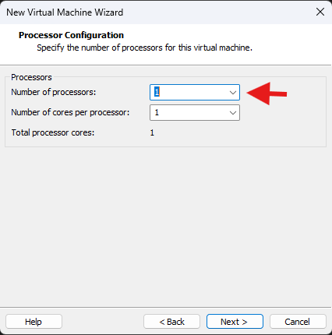
Task: Cancel the New Virtual Machine Wizard
Action: coord(298,322)
